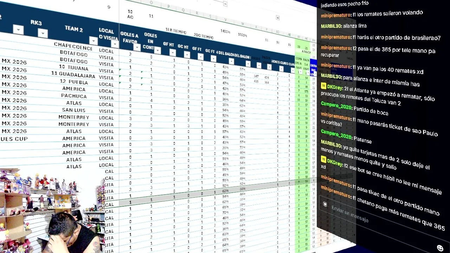Open the GOLES EN CONTRA filter dropdown
450x253 pixels.
157,50
